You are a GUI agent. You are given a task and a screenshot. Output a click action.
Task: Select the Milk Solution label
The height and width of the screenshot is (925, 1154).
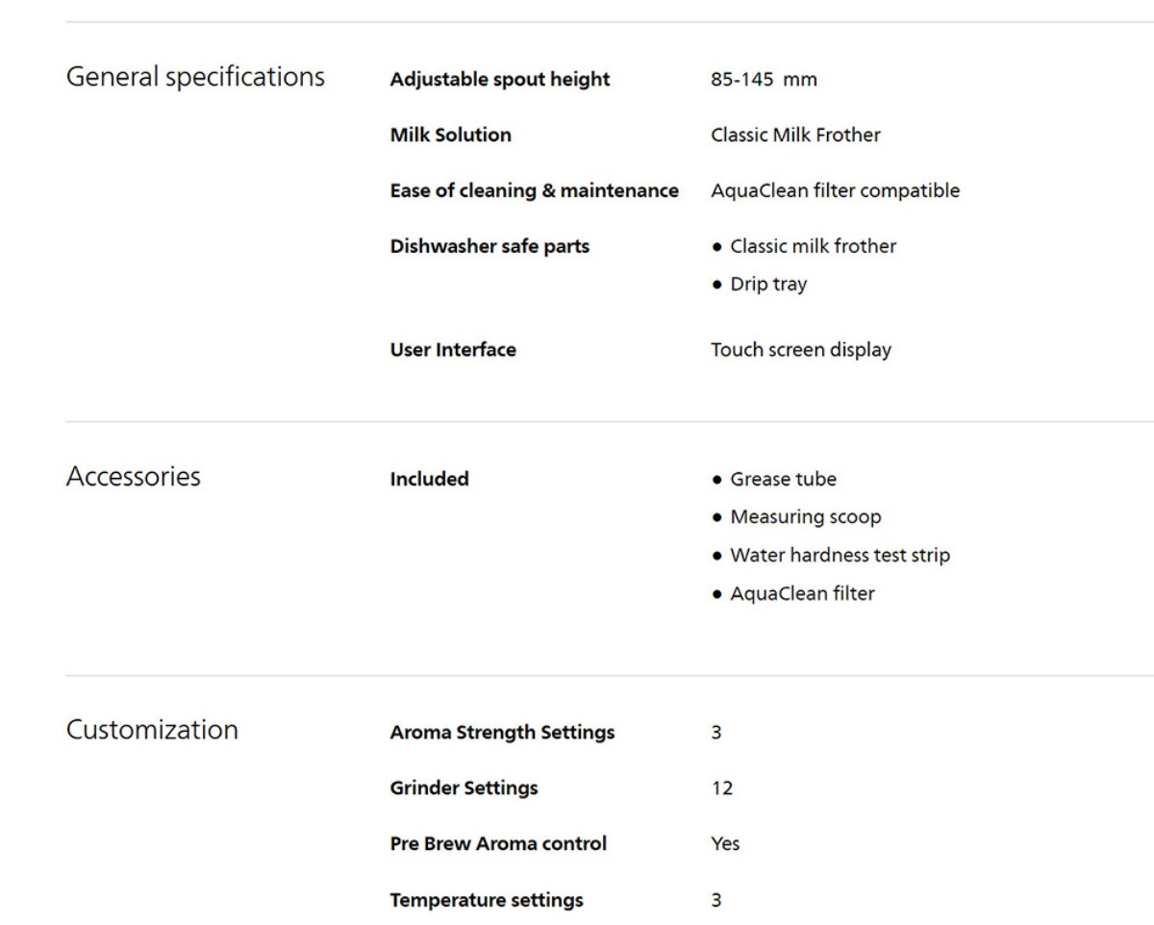[x=450, y=136]
